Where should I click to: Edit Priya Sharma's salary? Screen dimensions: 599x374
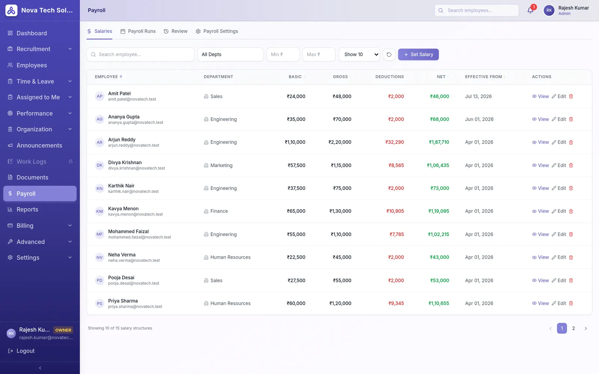tap(559, 303)
